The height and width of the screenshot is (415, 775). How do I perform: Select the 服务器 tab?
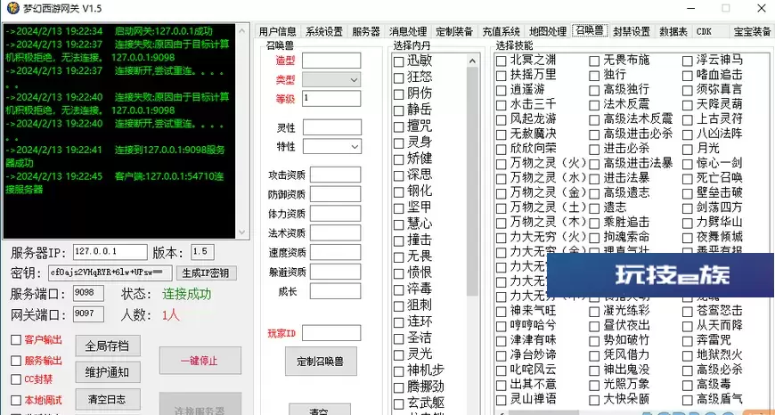pos(366,32)
